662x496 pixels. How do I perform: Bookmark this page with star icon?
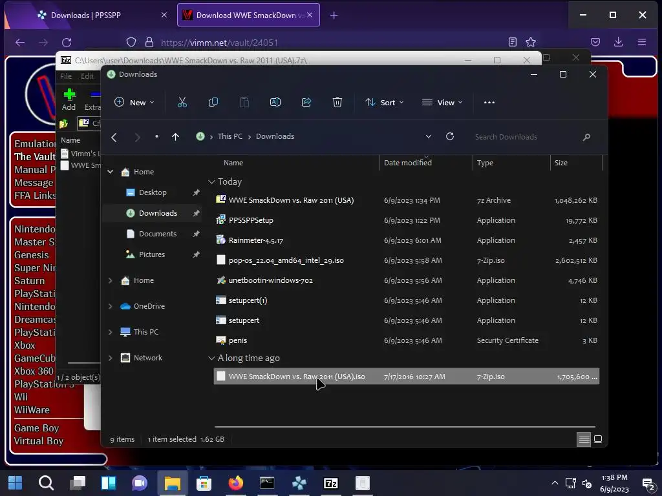point(531,42)
